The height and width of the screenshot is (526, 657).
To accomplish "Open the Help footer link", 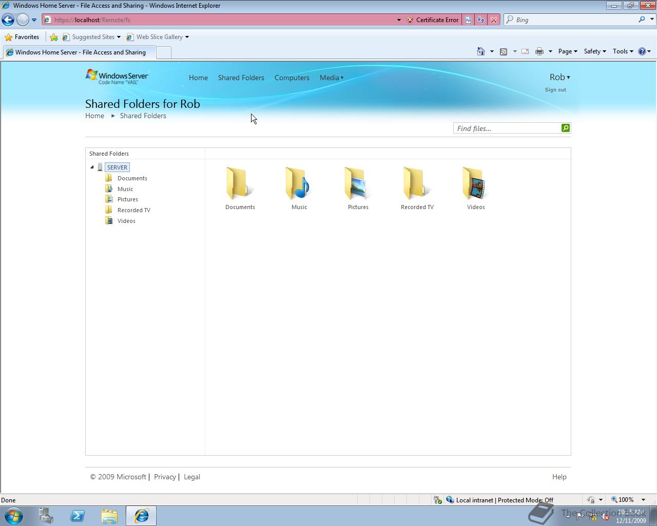I will point(559,477).
